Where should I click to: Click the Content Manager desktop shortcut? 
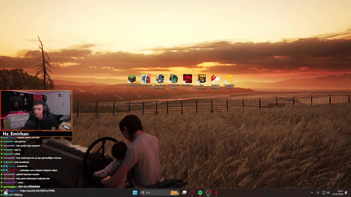(x=215, y=82)
